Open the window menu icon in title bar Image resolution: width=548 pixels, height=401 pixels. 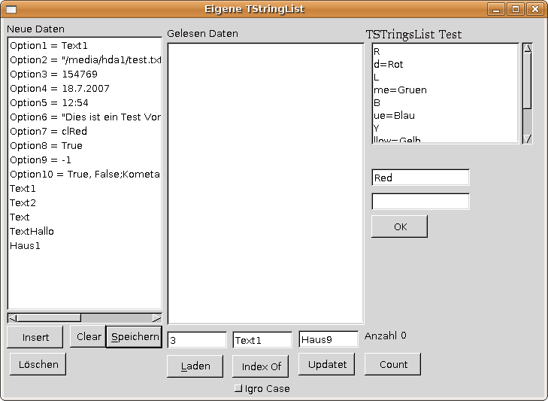(x=11, y=9)
